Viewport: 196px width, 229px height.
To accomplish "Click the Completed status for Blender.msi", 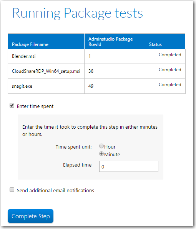I will click(170, 55).
